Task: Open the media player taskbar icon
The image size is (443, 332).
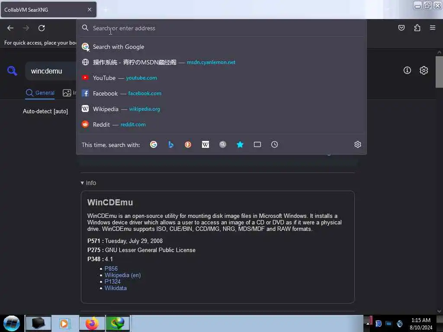Action: (64, 323)
